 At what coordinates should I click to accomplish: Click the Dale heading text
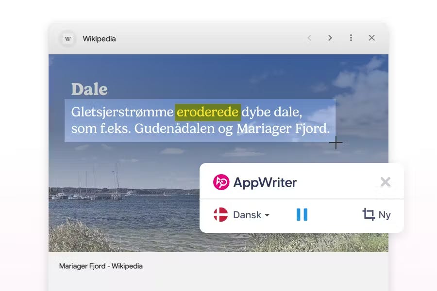coord(90,89)
